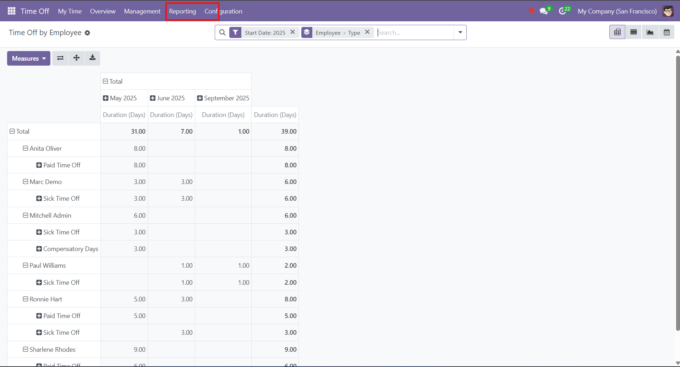Screen dimensions: 680x367
Task: Flip the pivot table axes
Action: point(60,58)
